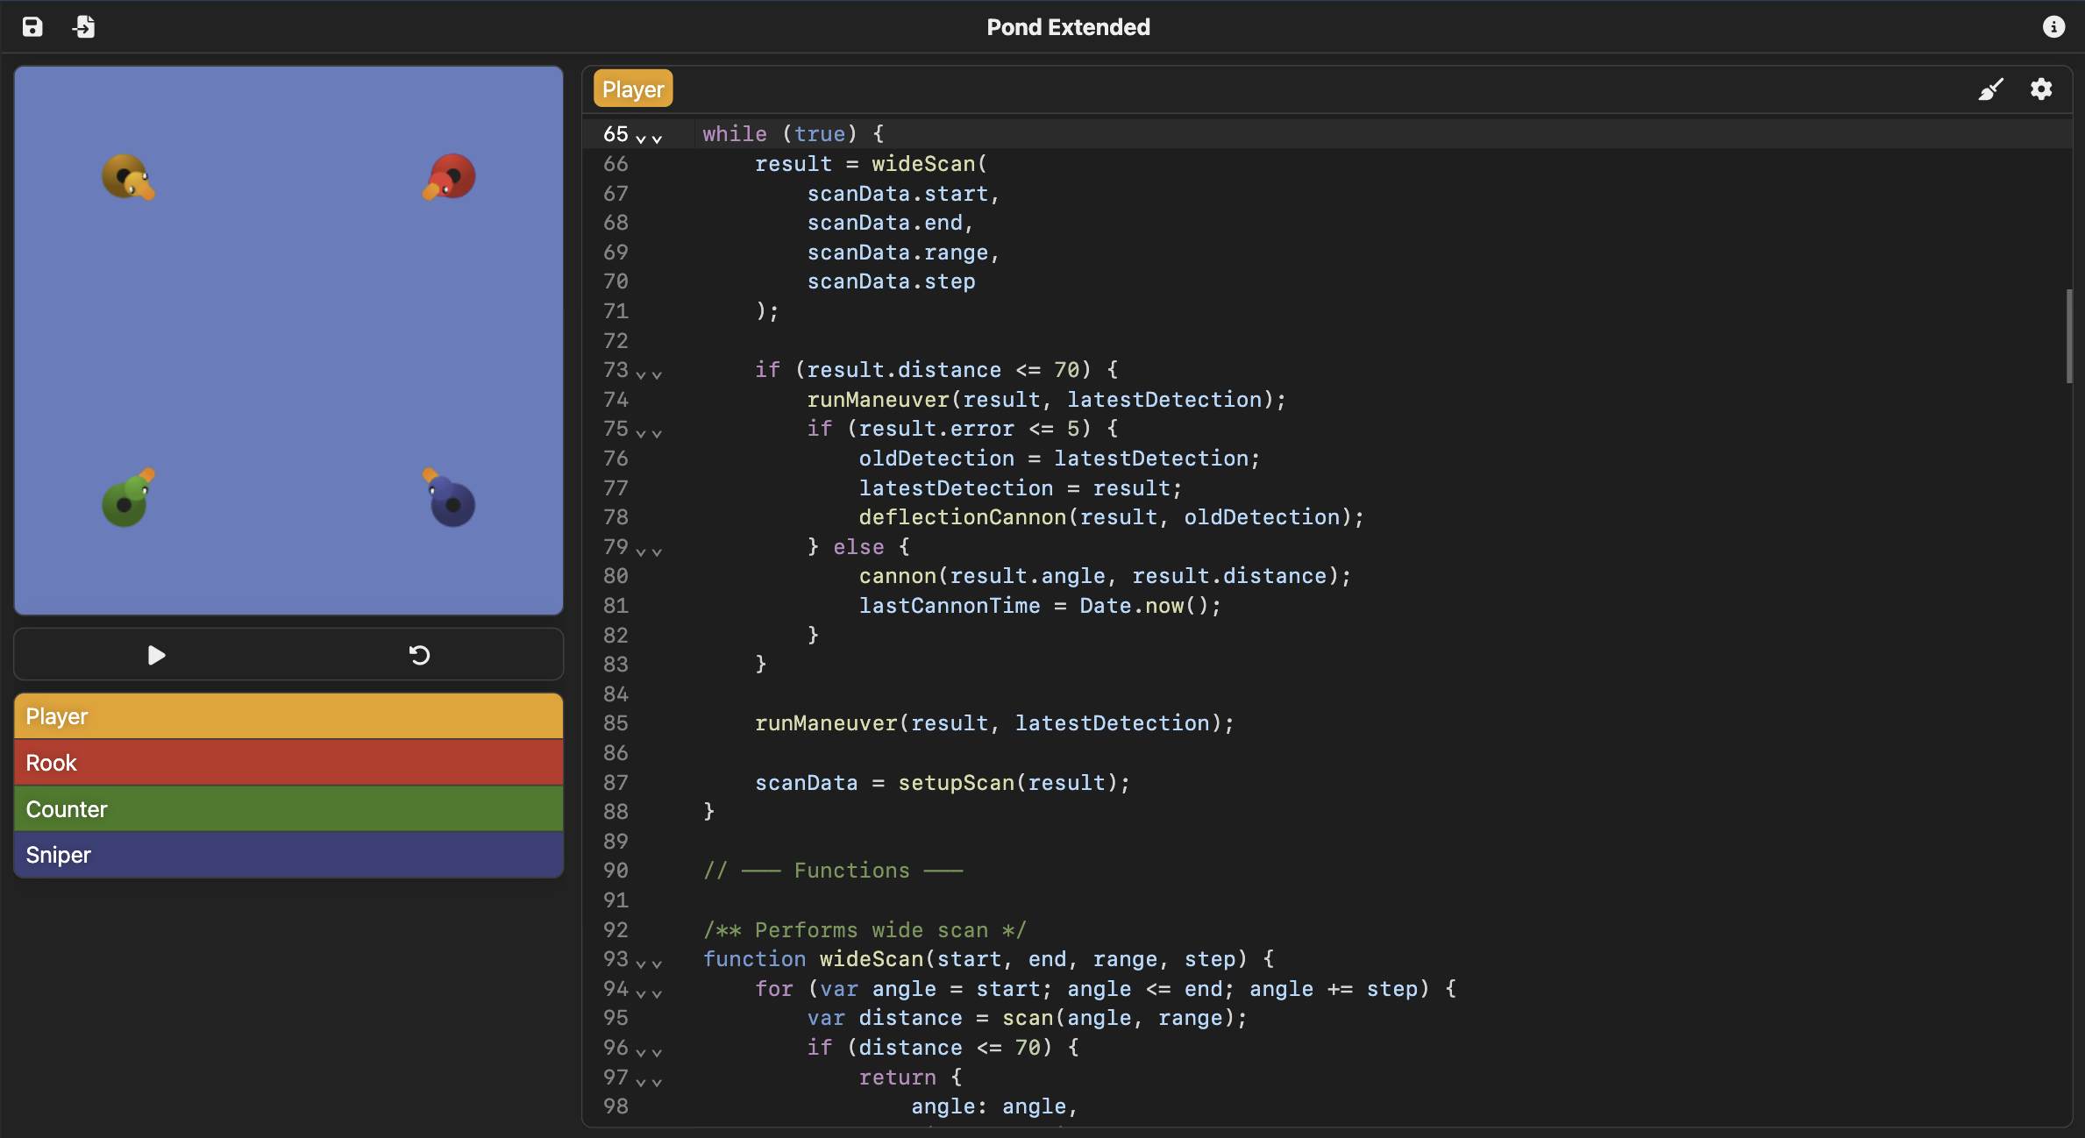Click the editor vertical scrollbar thumb
This screenshot has width=2085, height=1138.
(x=2068, y=336)
